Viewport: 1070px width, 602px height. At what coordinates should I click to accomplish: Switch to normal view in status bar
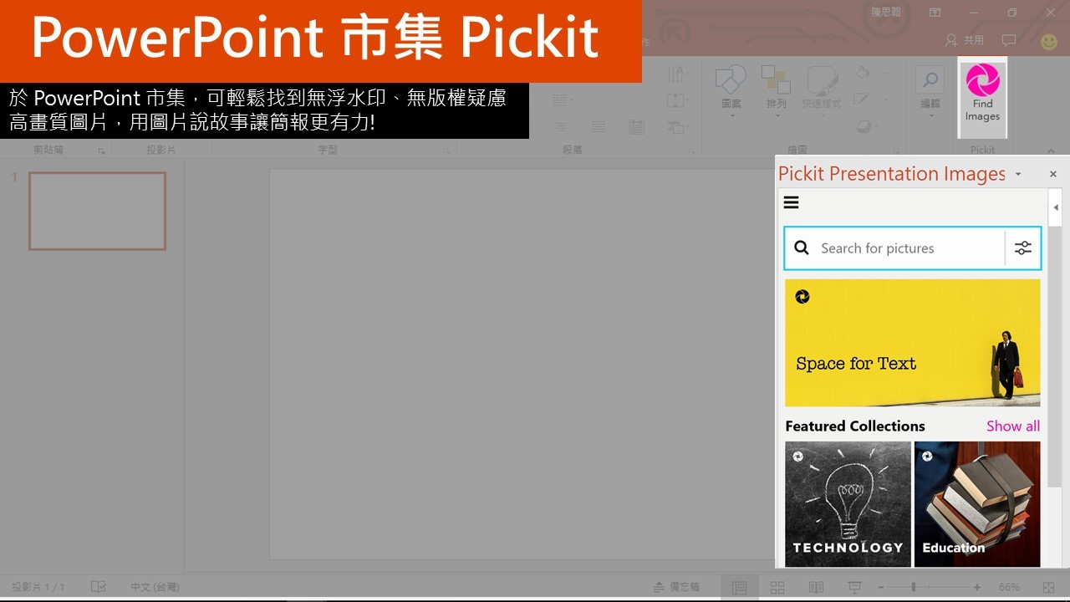pos(739,587)
